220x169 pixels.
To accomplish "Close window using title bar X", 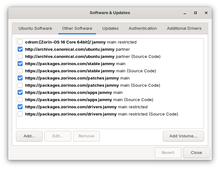I will pyautogui.click(x=206, y=13).
